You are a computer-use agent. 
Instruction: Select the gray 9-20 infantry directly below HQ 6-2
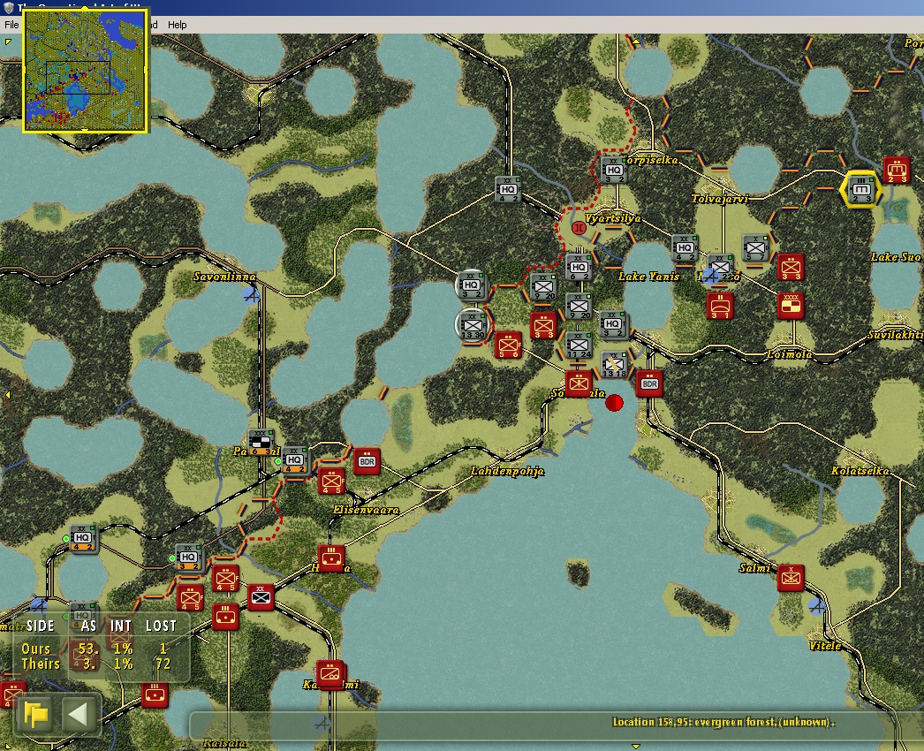578,307
